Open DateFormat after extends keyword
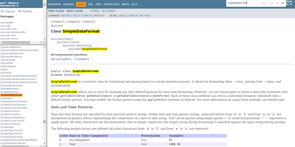 click(x=72, y=75)
